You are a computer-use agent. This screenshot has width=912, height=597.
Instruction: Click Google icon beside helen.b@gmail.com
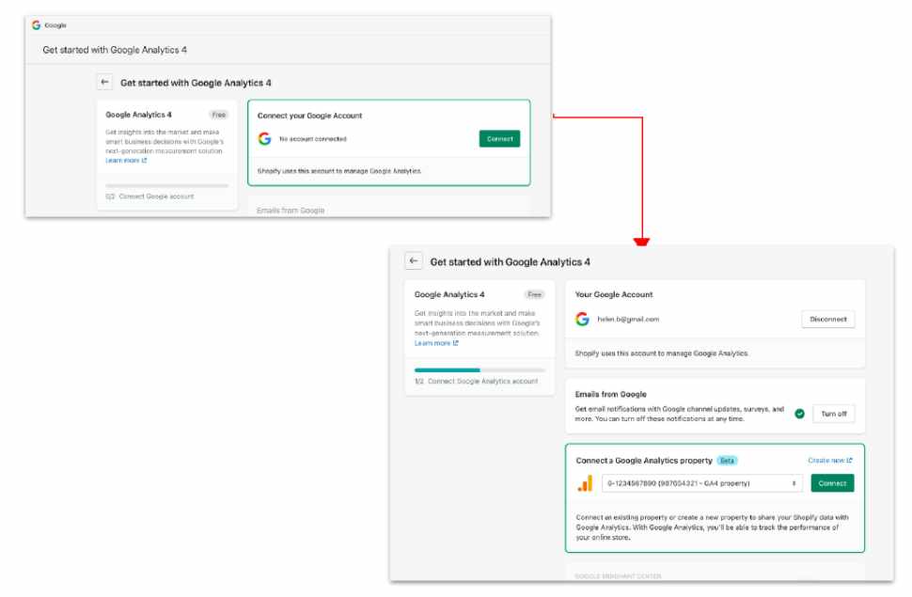click(x=582, y=319)
